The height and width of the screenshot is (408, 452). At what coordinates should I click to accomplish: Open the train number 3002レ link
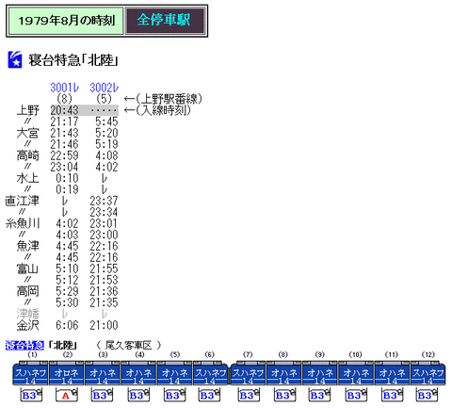pyautogui.click(x=104, y=88)
